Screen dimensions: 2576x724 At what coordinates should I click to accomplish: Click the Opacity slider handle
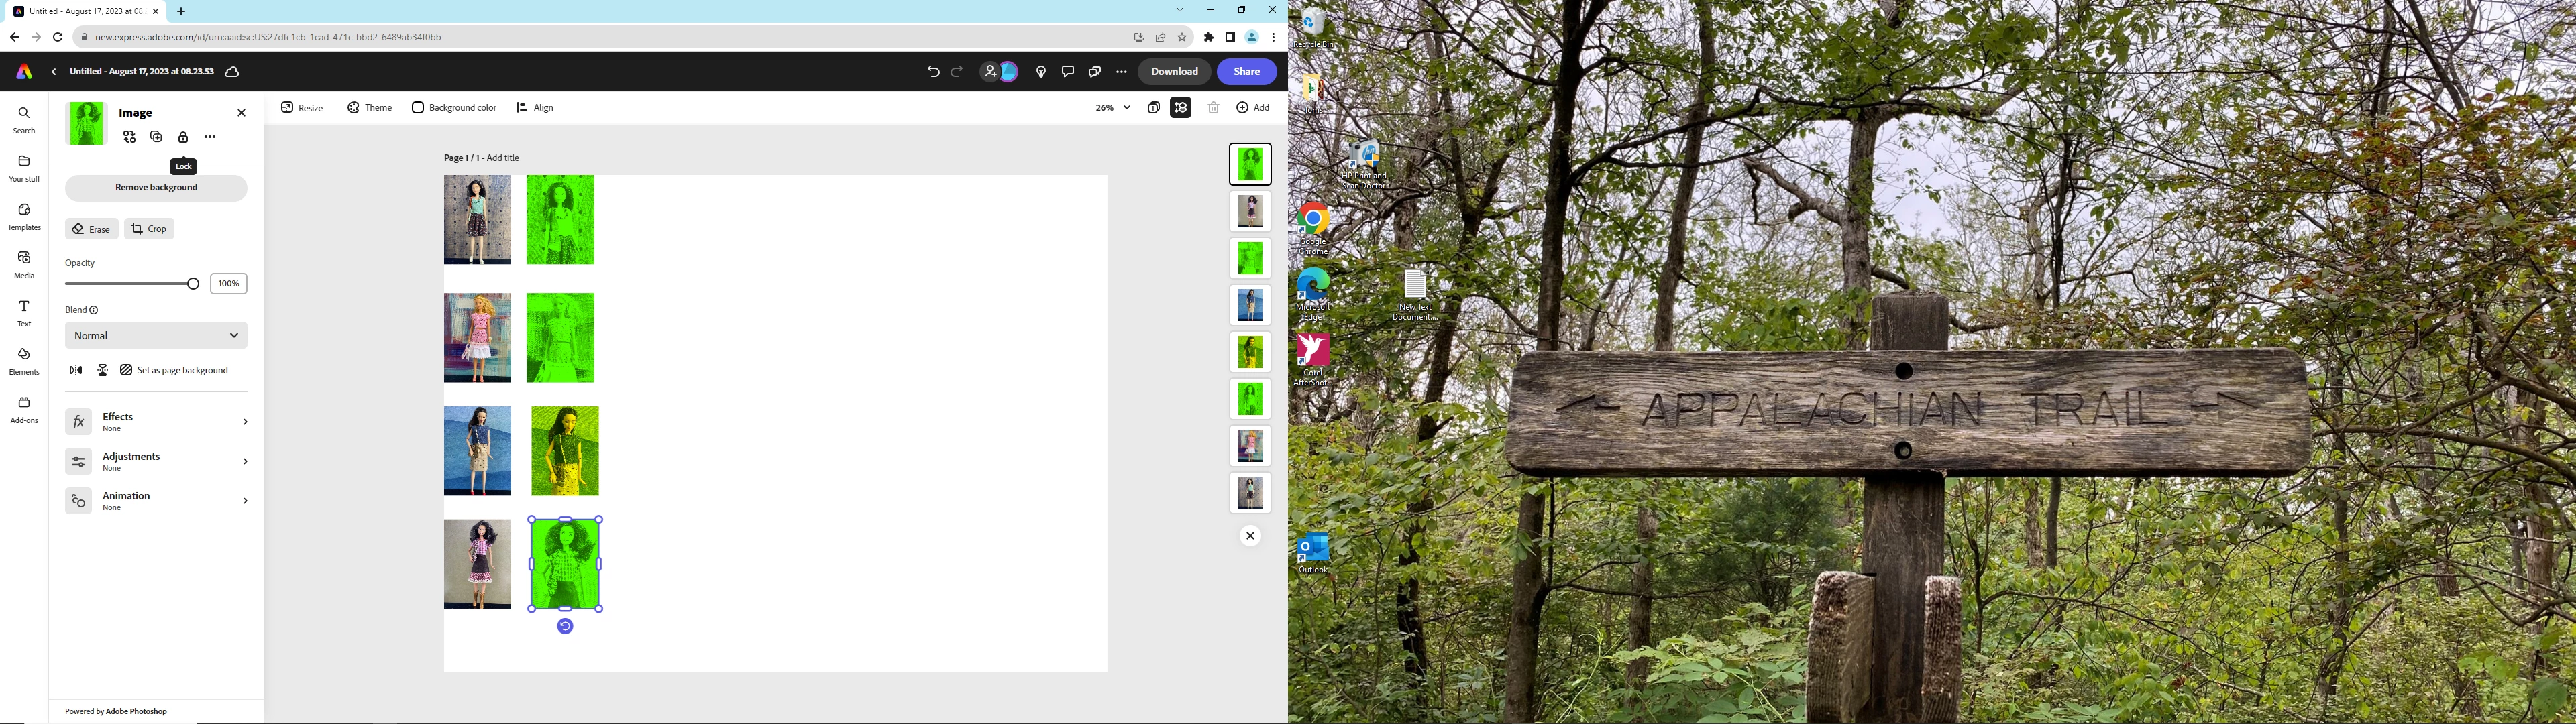point(193,284)
